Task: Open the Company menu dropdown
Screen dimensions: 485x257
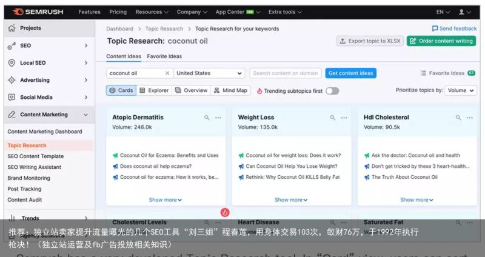Action: pyautogui.click(x=192, y=12)
